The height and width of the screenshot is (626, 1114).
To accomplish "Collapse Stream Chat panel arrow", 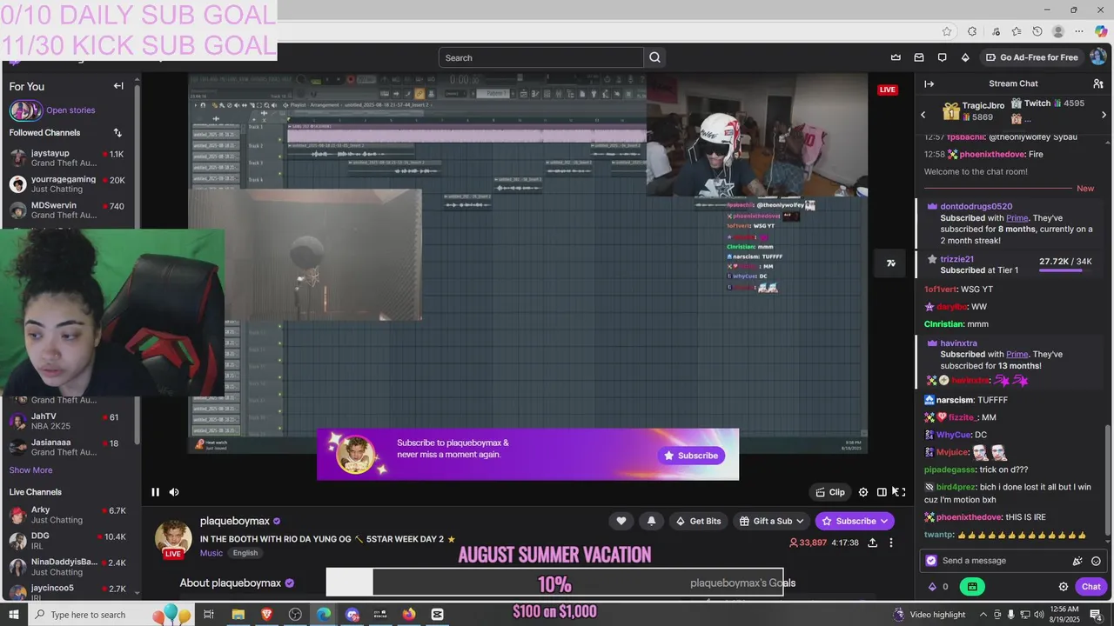I will click(x=929, y=83).
